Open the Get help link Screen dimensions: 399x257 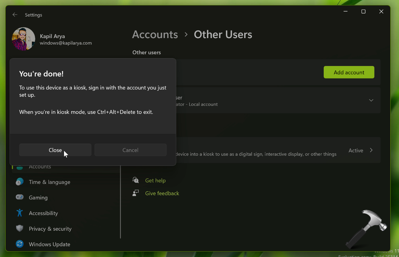pos(155,181)
